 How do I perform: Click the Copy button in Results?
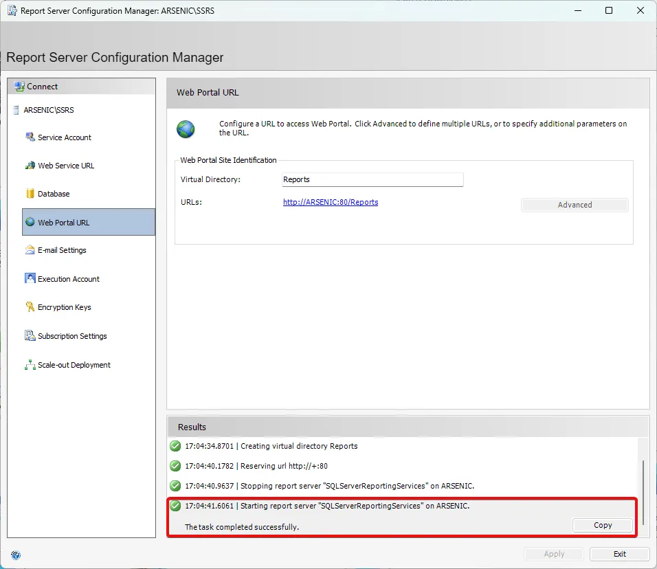603,525
